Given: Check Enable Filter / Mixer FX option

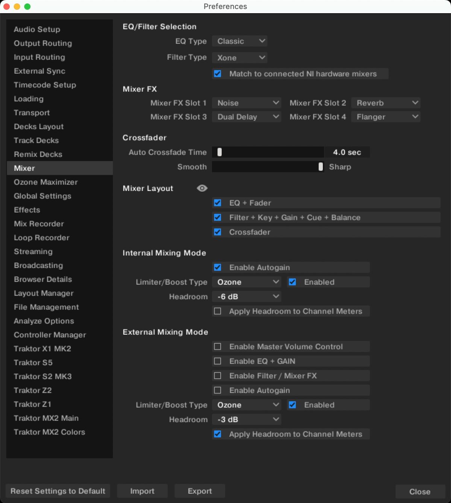Looking at the screenshot, I should pyautogui.click(x=218, y=376).
